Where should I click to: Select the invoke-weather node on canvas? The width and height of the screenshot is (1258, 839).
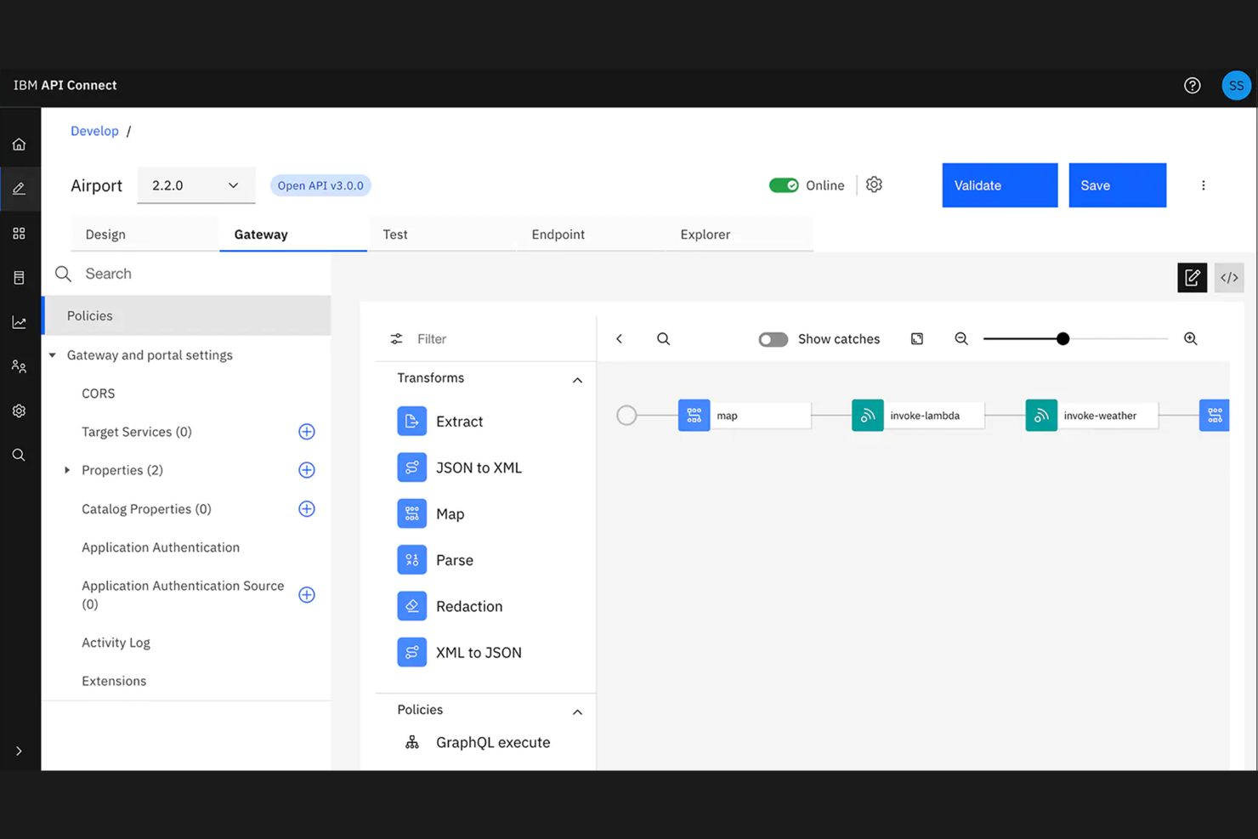tap(1091, 416)
